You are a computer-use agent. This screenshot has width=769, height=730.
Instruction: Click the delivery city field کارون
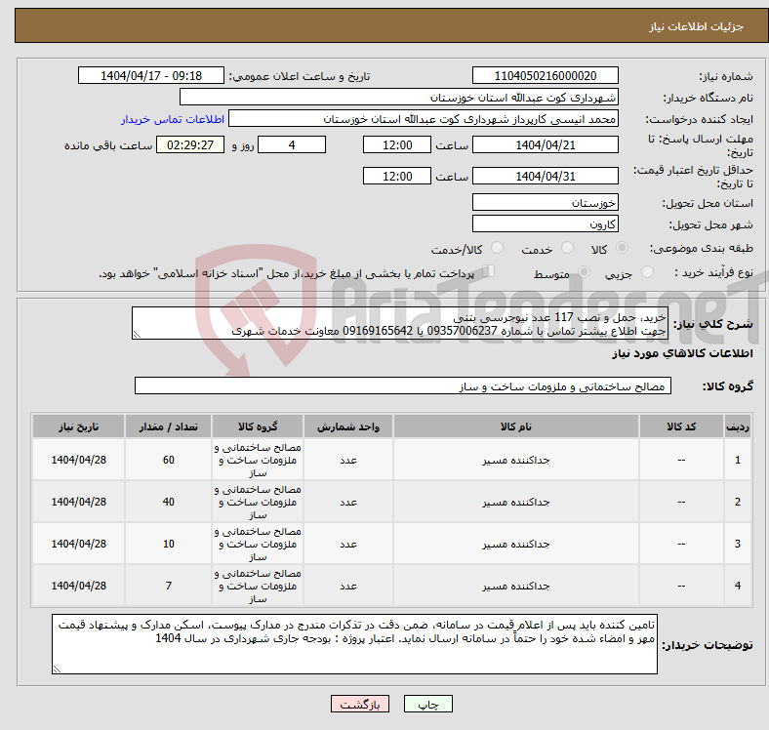[545, 223]
